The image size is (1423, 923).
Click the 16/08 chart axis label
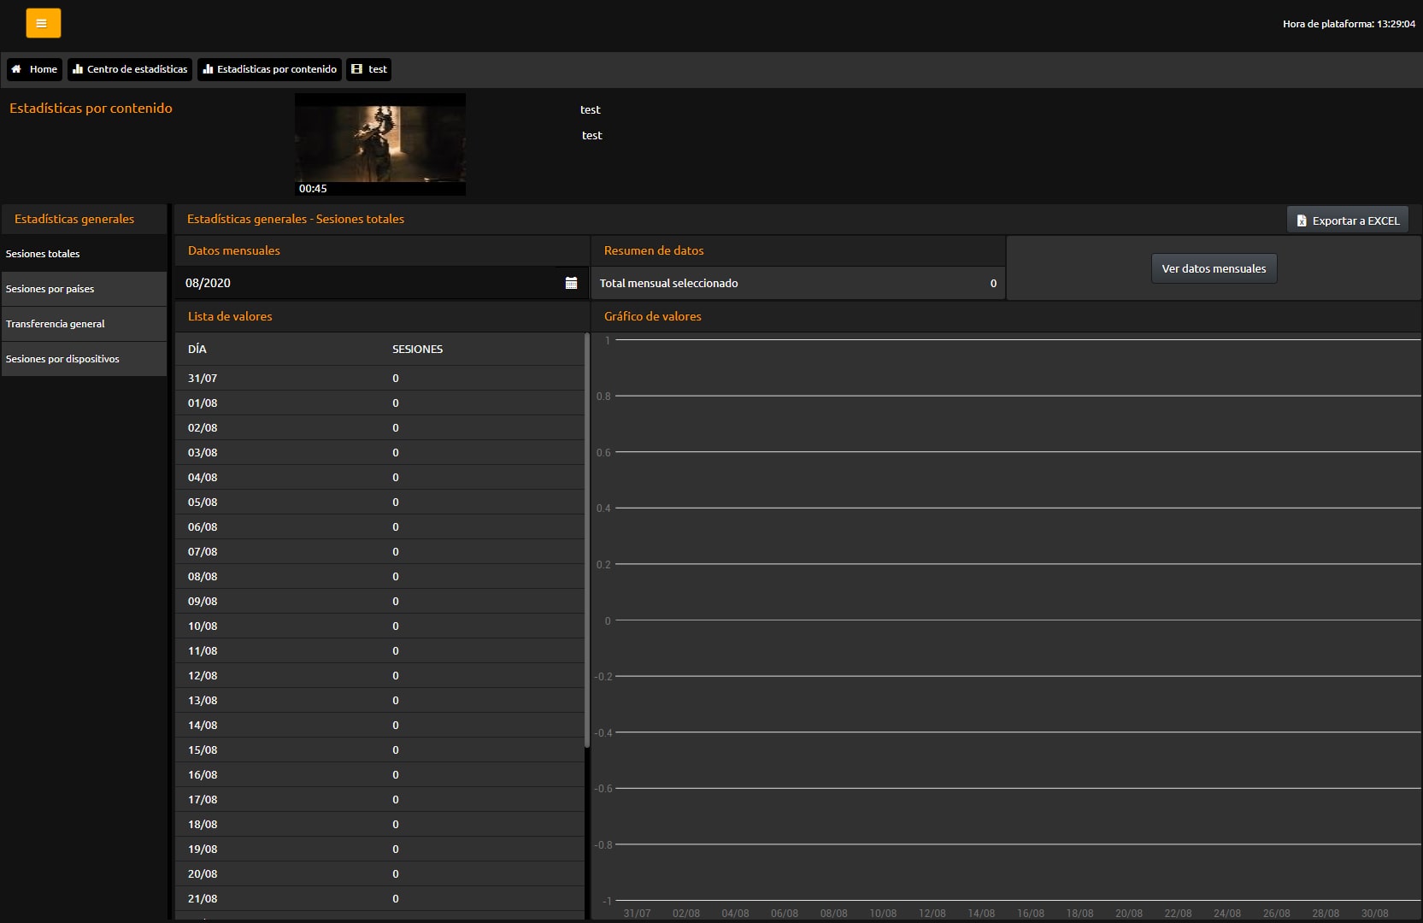click(1031, 913)
